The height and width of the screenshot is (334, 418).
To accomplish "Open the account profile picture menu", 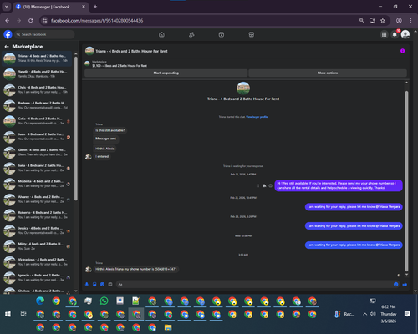I will [x=405, y=34].
